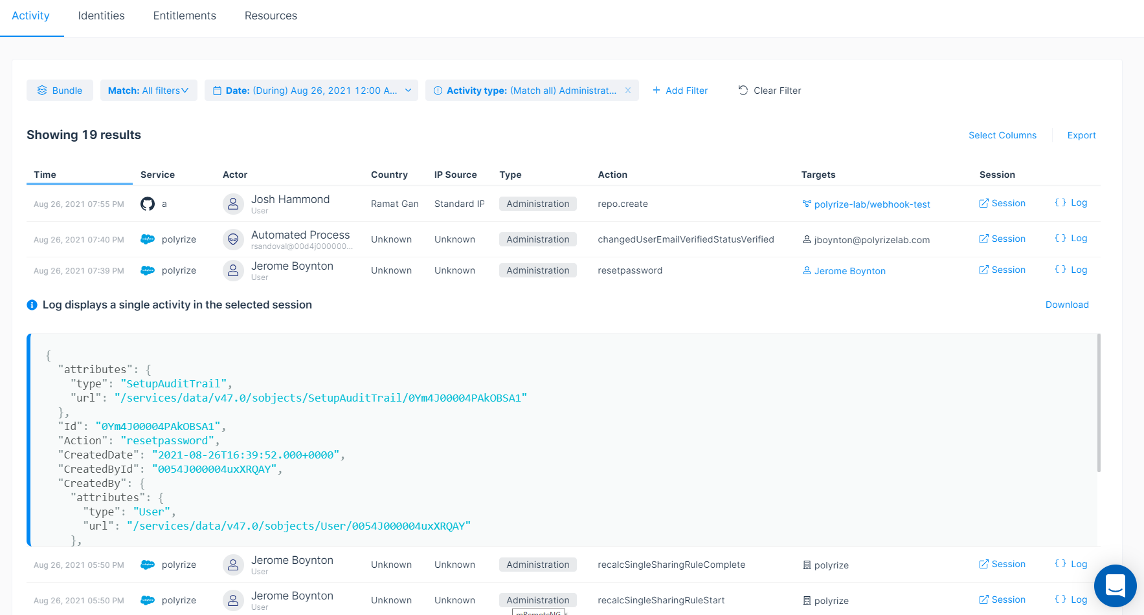Viewport: 1144px width, 615px height.
Task: Open the Activity type filter options
Action: (525, 91)
